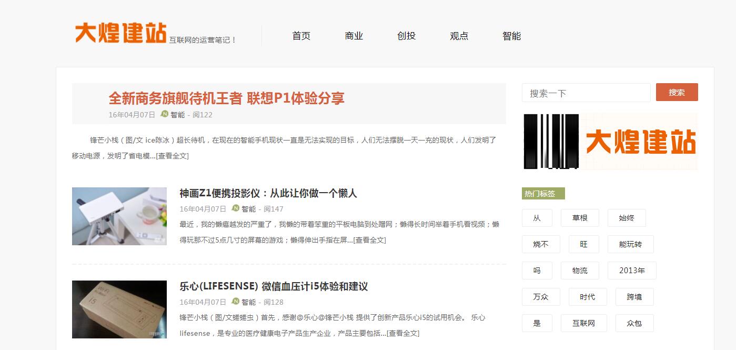Viewport: 736px width, 350px height.
Task: Click the tagline 互联网的运营笔记！
Action: pyautogui.click(x=203, y=40)
